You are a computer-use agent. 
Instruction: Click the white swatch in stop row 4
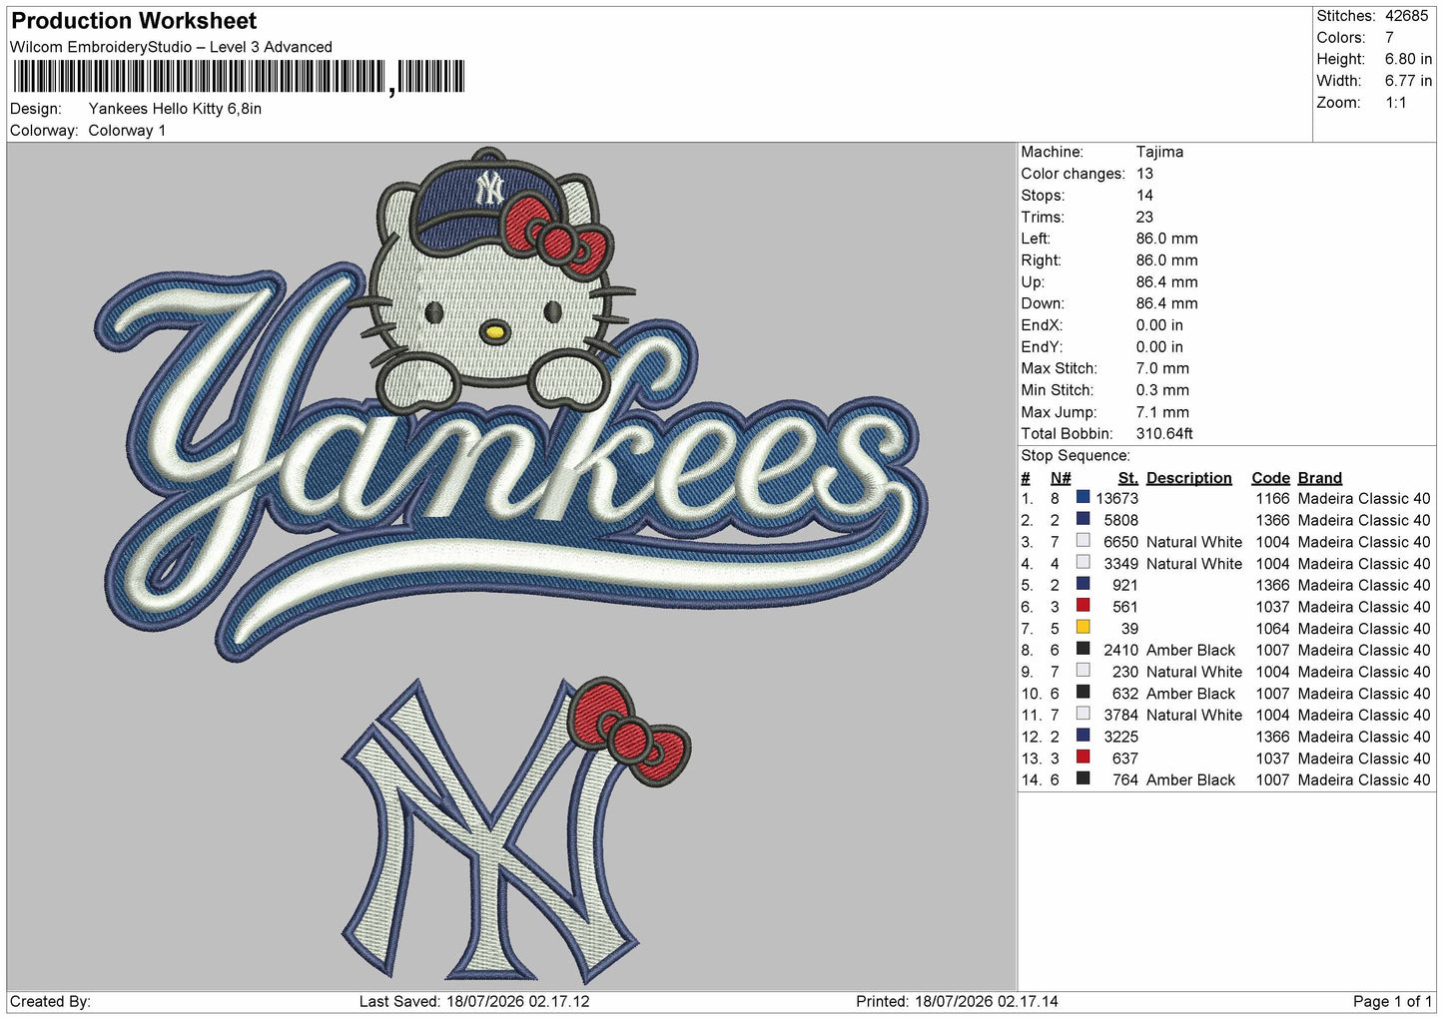(1082, 562)
